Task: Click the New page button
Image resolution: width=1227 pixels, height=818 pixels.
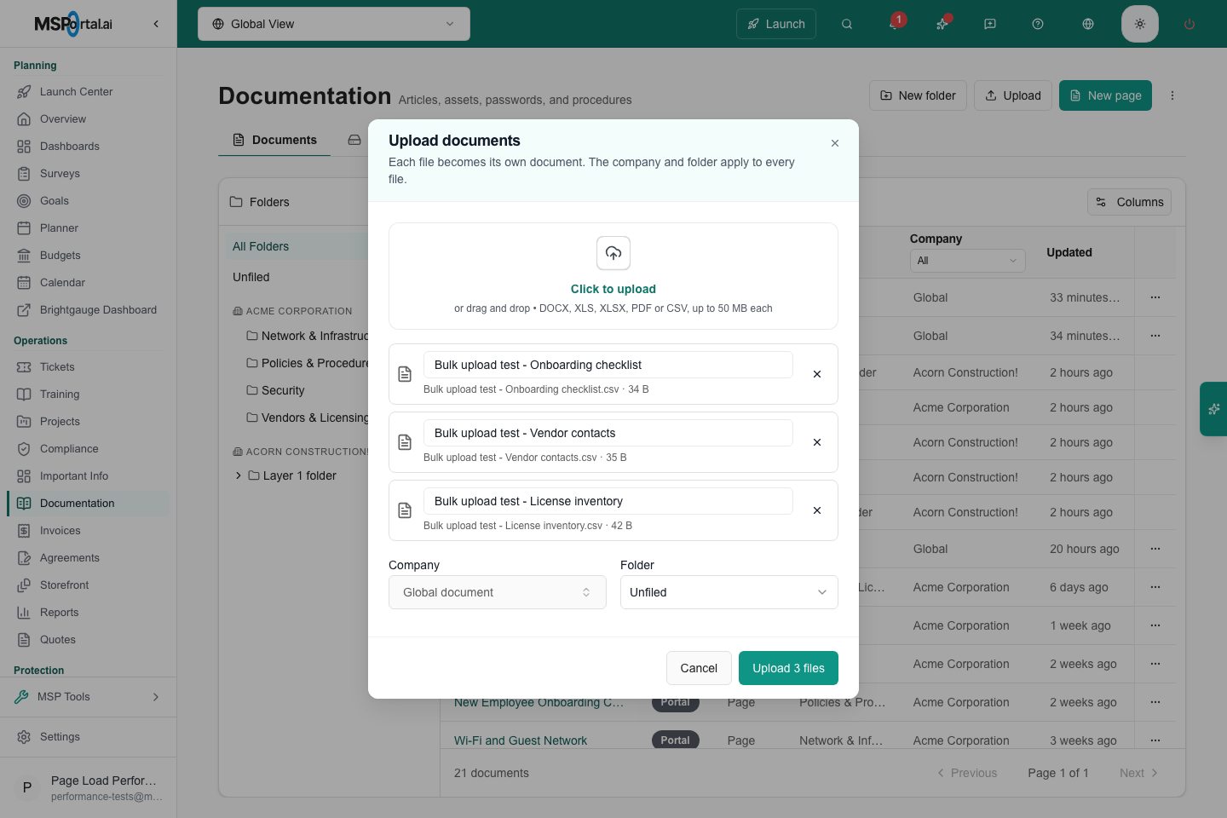Action: (1106, 95)
